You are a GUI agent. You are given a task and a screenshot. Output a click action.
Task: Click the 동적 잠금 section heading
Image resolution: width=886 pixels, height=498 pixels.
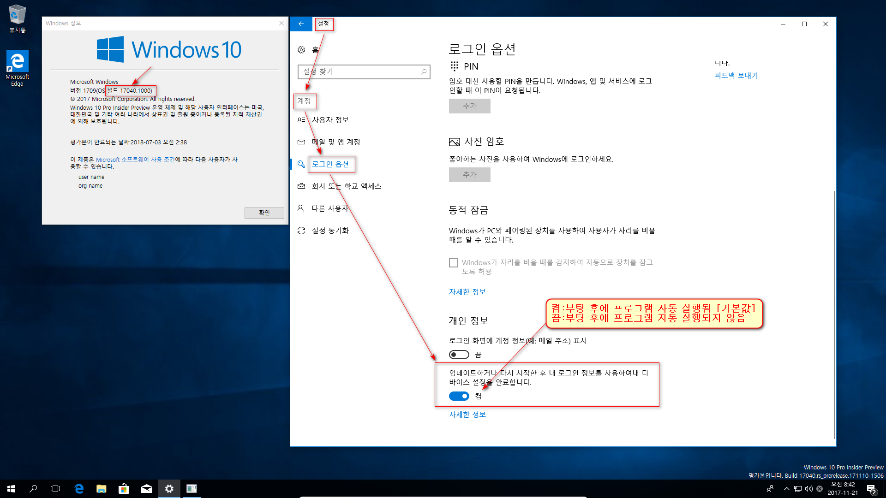(468, 210)
